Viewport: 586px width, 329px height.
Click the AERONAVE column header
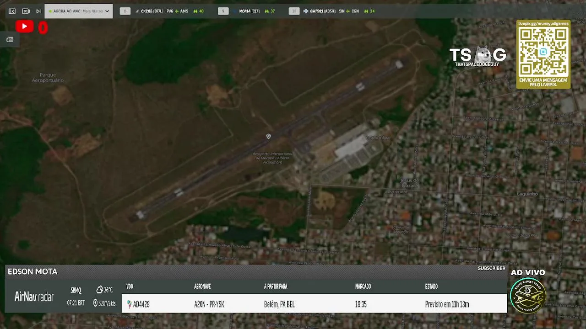tap(202, 287)
